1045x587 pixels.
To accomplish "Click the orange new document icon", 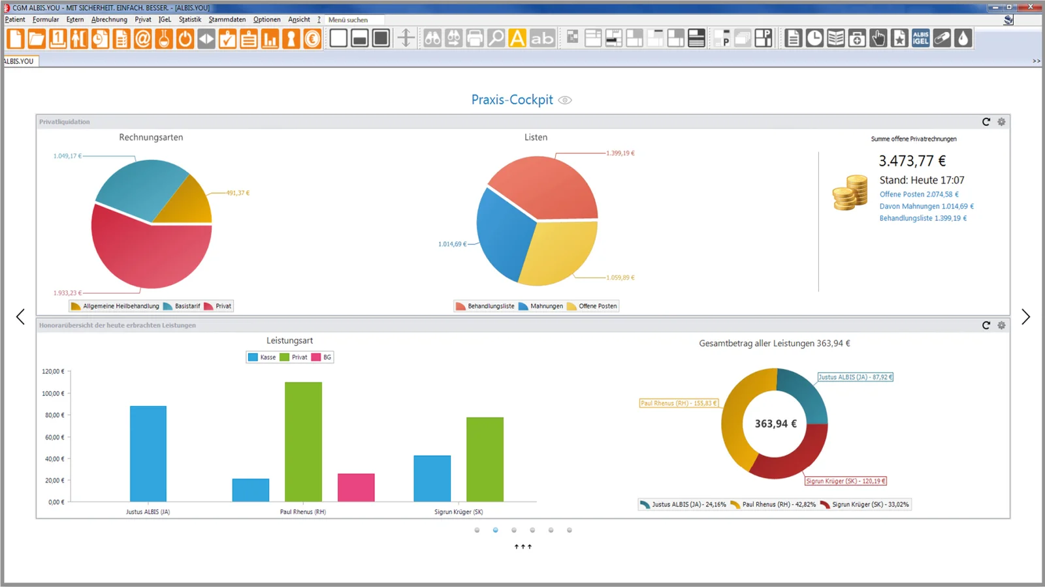I will 16,38.
